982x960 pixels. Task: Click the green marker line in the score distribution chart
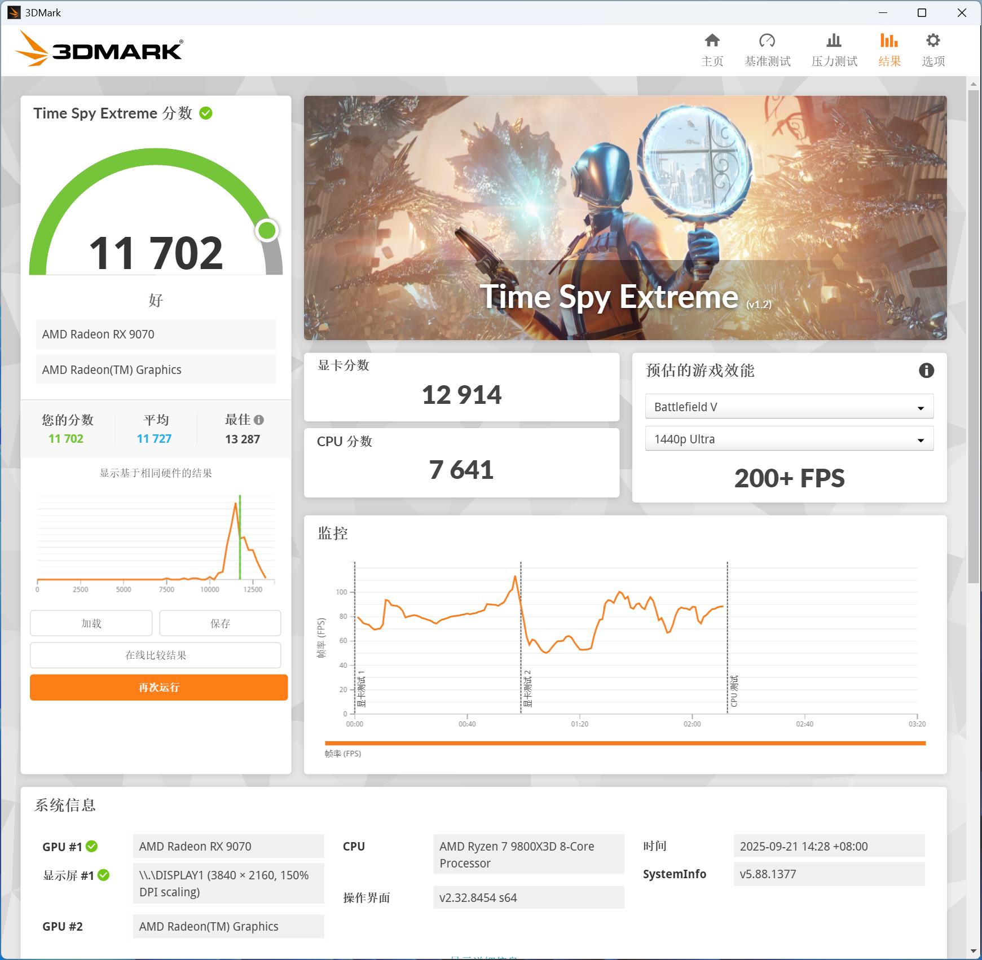tap(240, 537)
